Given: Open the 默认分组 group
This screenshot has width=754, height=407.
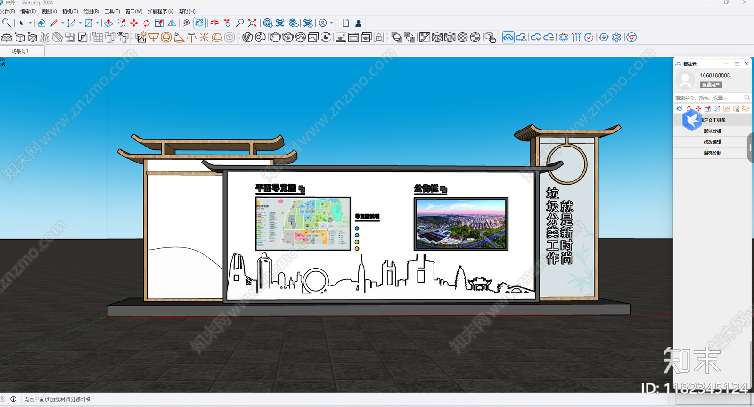Looking at the screenshot, I should coord(713,131).
